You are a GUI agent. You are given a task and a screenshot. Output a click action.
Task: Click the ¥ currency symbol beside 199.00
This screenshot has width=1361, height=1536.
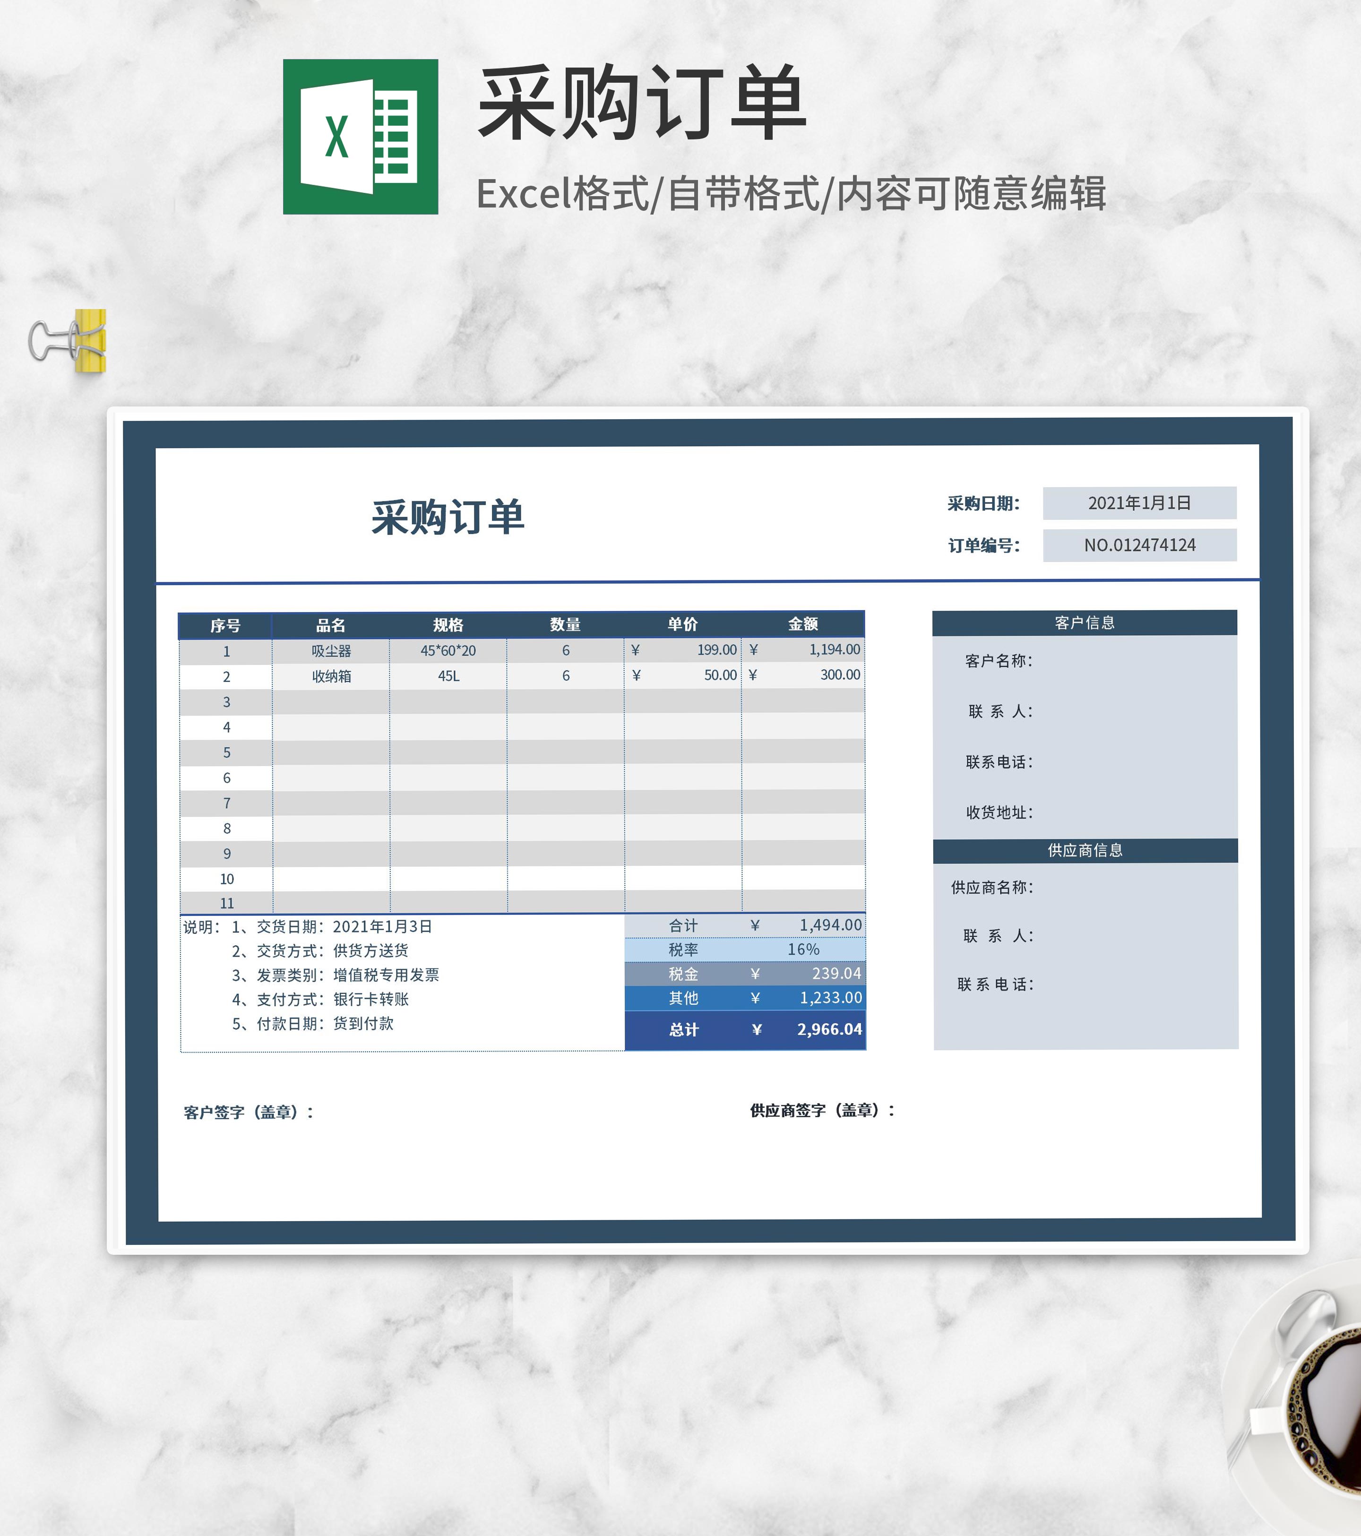click(x=635, y=651)
